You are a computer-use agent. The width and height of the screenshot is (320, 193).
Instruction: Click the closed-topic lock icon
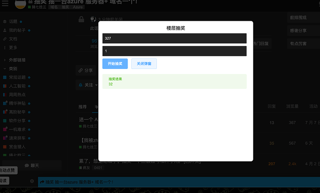pos(81,19)
